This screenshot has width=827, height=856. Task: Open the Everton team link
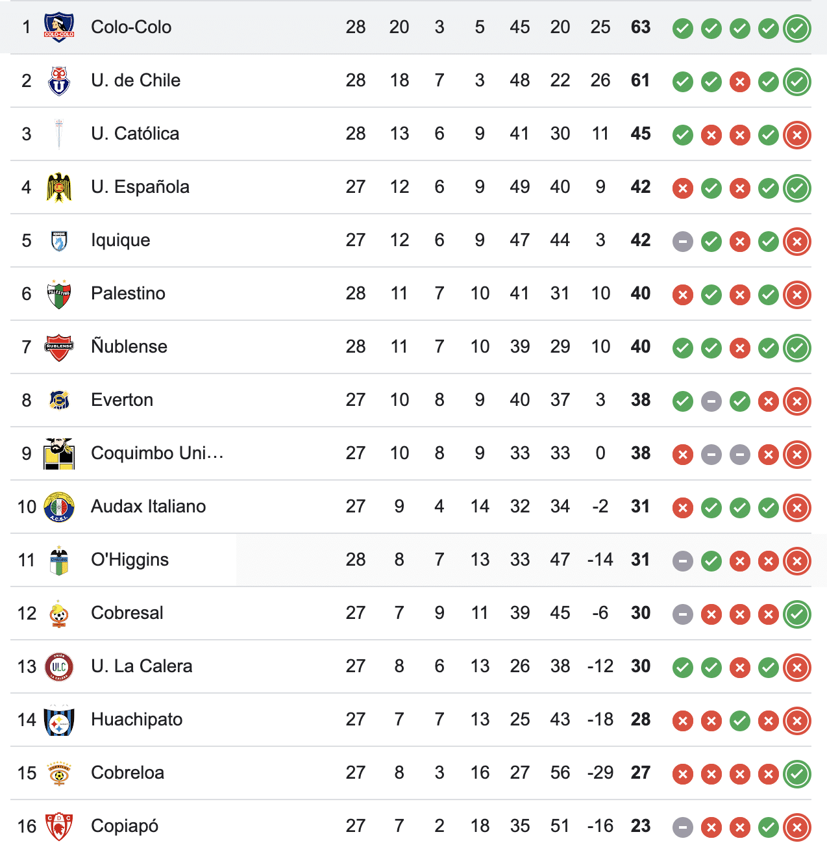[x=122, y=400]
